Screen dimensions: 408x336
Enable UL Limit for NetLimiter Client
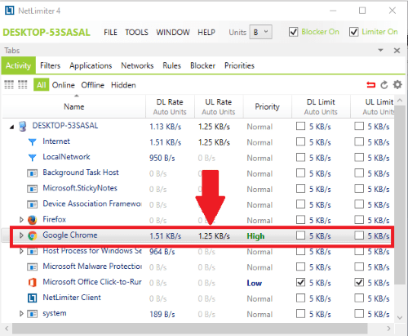(359, 298)
